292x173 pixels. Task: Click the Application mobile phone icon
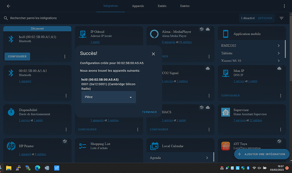[x=226, y=34]
